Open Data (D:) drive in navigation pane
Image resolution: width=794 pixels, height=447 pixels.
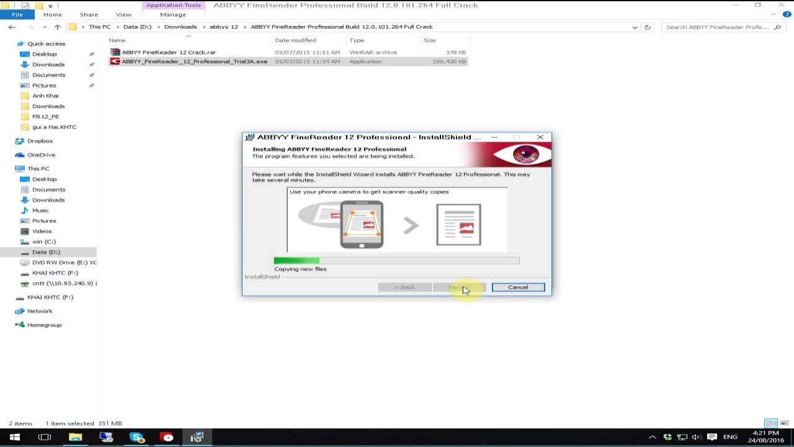(x=46, y=252)
